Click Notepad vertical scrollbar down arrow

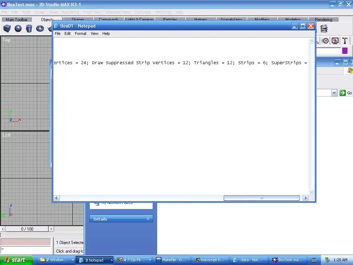[x=311, y=192]
